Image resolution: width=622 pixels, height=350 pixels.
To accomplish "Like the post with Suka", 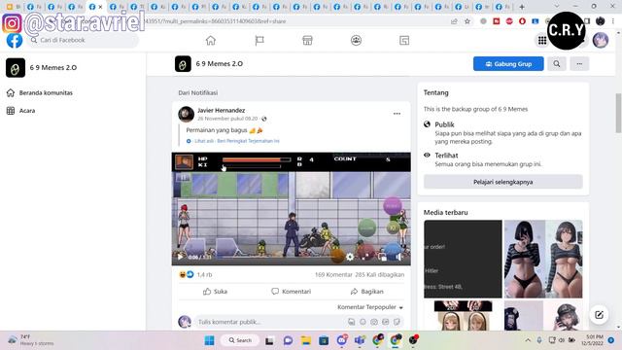I will coord(216,292).
